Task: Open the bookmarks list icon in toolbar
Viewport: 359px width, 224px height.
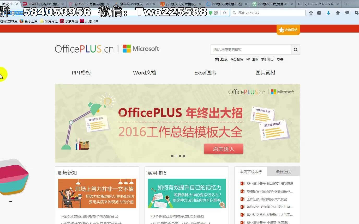Action: 319,13
